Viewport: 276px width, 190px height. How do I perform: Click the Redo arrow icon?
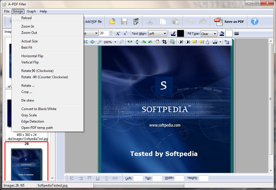coord(203,21)
